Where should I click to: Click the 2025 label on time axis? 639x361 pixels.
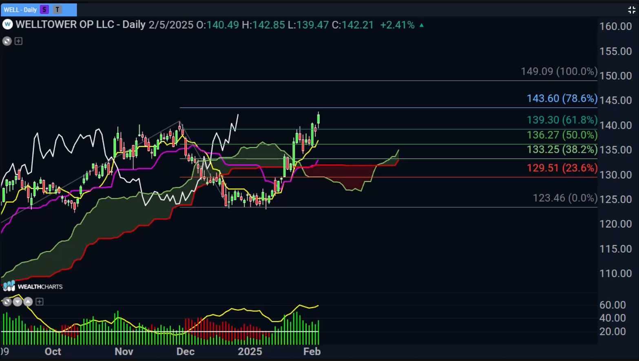(x=250, y=352)
